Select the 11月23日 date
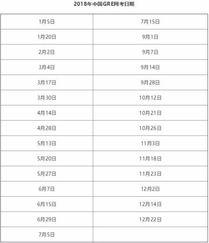Screen dimensions: 209x243 [150, 174]
